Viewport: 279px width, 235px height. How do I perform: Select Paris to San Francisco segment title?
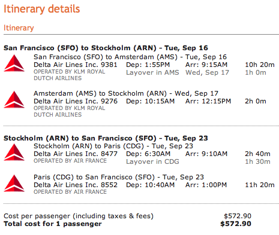(119, 177)
